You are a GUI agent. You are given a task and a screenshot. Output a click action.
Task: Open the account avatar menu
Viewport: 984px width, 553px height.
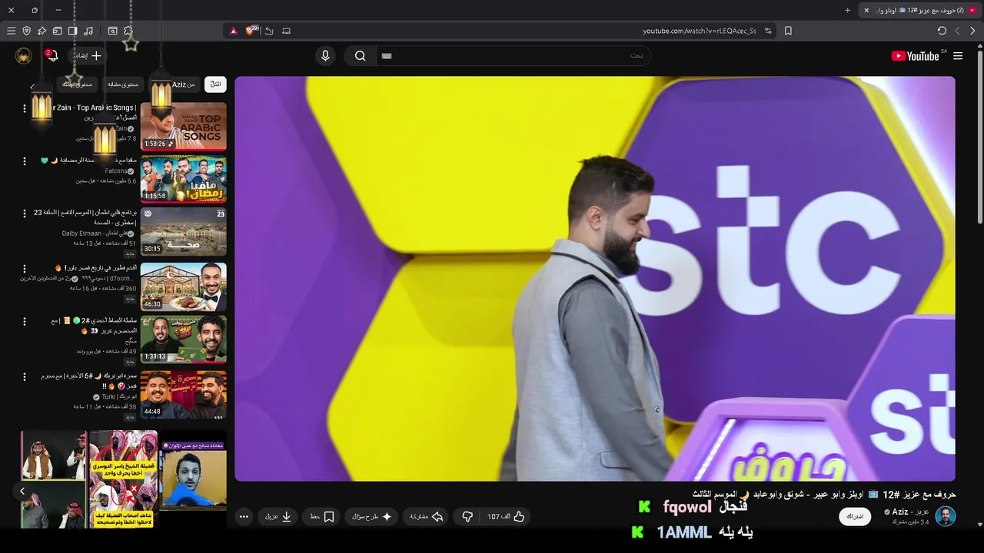coord(24,56)
